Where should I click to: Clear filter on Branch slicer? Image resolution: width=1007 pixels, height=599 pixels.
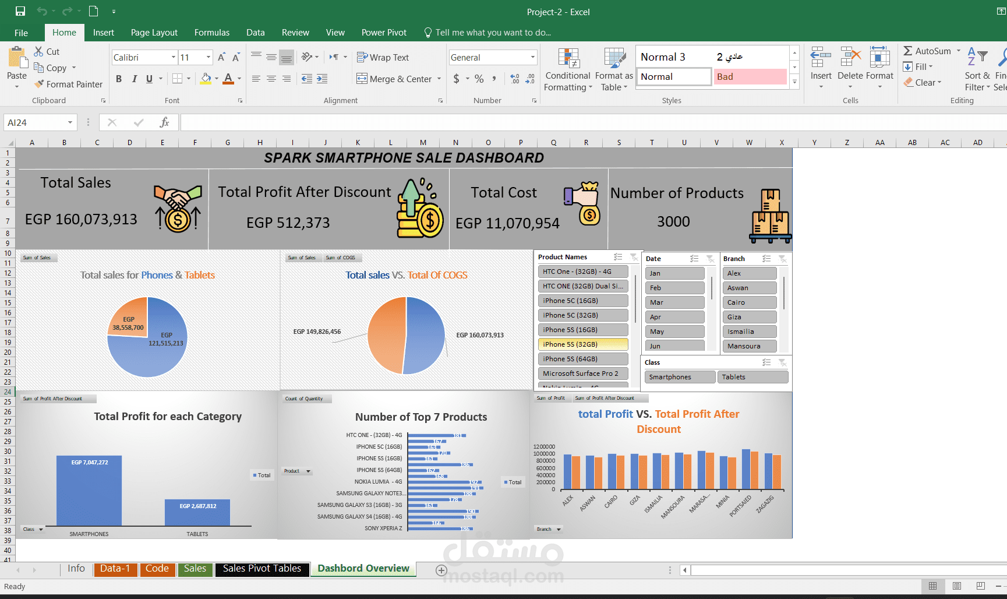782,259
